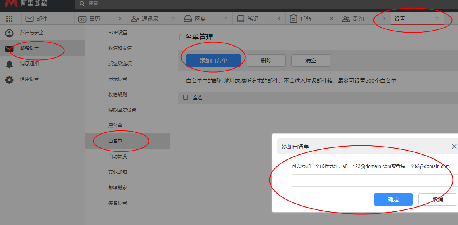The height and width of the screenshot is (225, 458).
Task: Click the 网盘 drive icon
Action: point(188,19)
